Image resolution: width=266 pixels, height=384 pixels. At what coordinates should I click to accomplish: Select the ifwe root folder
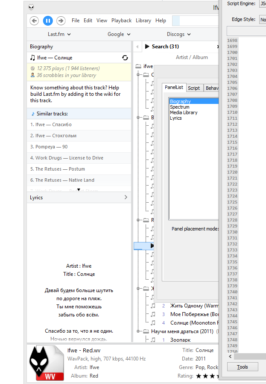[144, 66]
